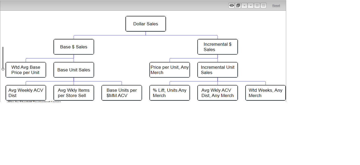Click Price per Unit, Any Merch node
Screen dimensions: 360x165
pyautogui.click(x=170, y=70)
